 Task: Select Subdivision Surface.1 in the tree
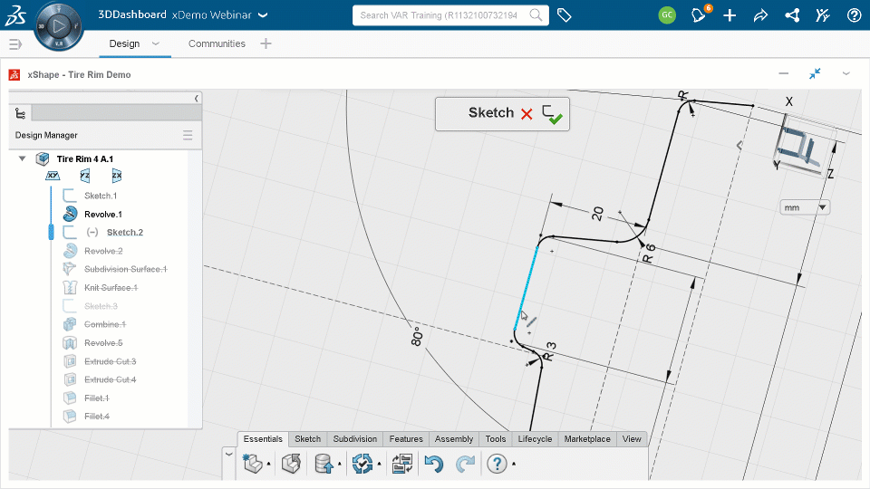tap(125, 269)
